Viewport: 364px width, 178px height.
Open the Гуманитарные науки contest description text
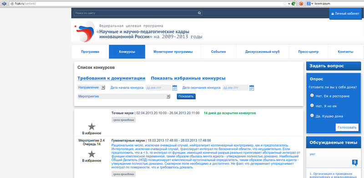point(206,156)
